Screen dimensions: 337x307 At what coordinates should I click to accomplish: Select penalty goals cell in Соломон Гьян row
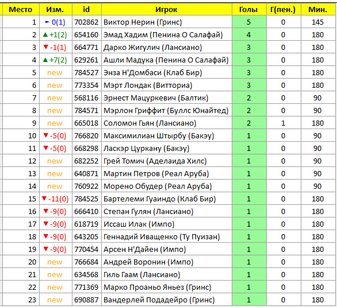(x=284, y=123)
